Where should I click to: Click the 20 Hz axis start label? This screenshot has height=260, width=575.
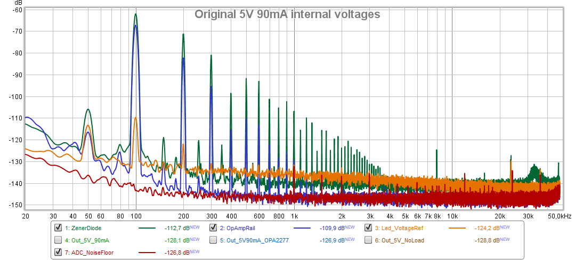pos(26,216)
